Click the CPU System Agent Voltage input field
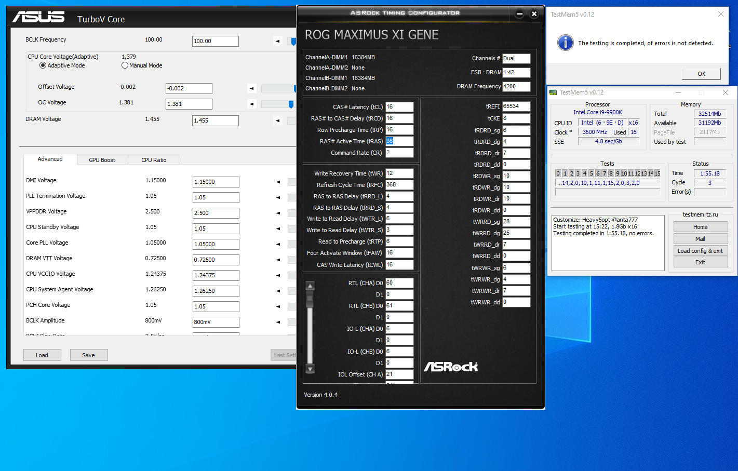The image size is (738, 471). [x=216, y=291]
